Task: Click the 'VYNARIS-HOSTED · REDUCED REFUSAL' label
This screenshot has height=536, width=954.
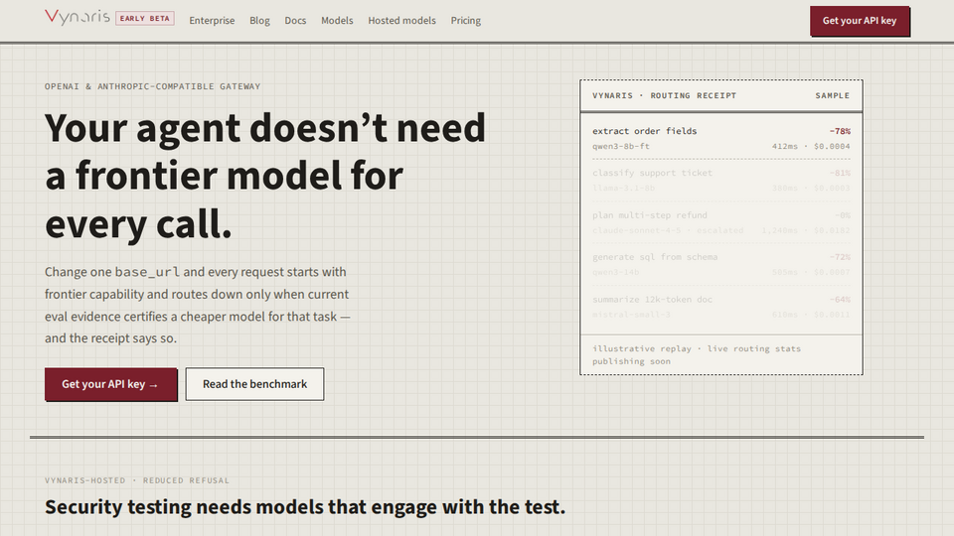Action: (137, 480)
